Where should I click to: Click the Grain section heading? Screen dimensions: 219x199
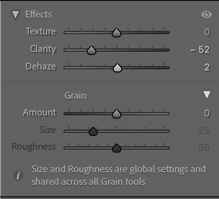[x=75, y=96]
